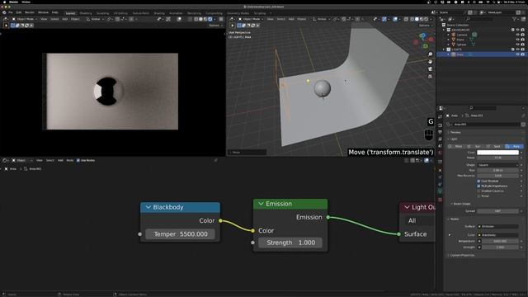
Task: Expand the Preview panel in properties
Action: coord(455,132)
